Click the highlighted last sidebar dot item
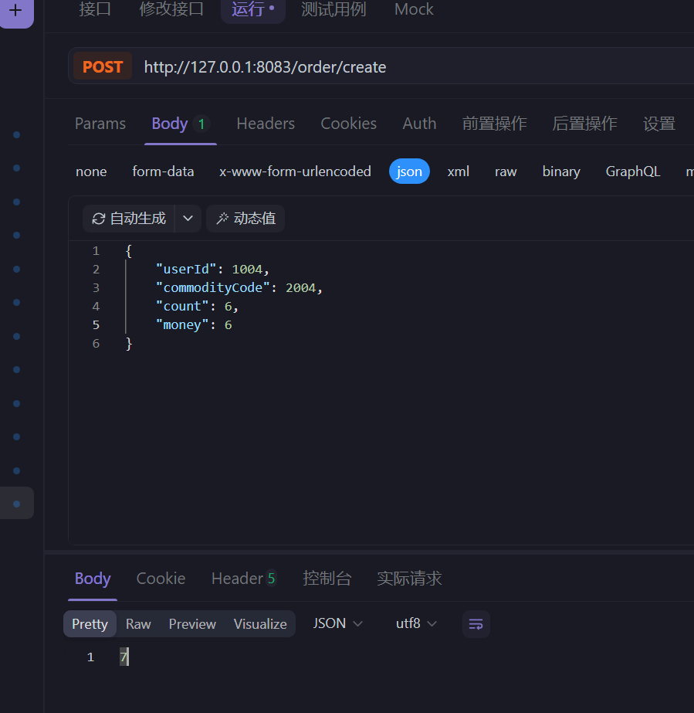Screen dimensions: 694x713 click(x=17, y=504)
